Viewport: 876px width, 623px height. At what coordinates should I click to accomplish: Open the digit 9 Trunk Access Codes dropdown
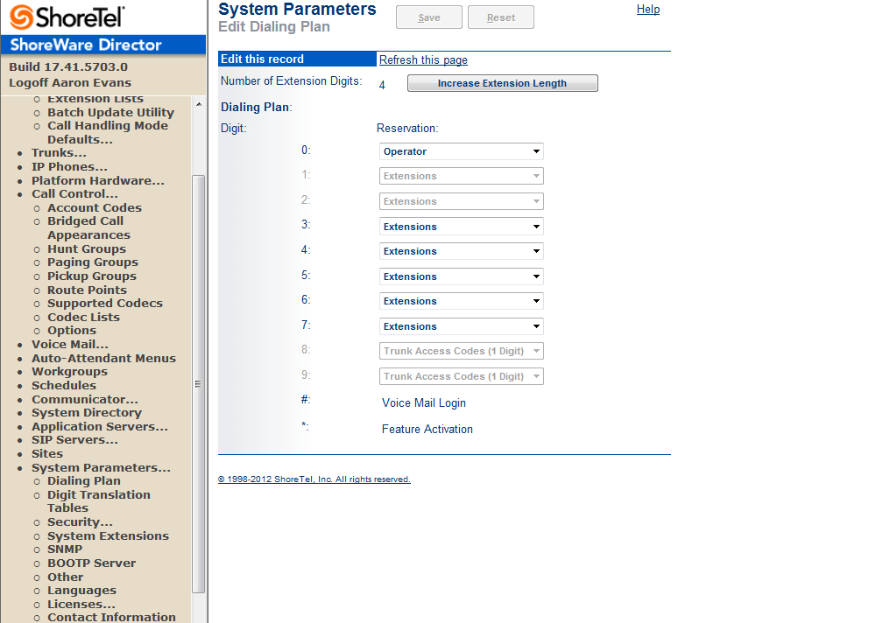[x=462, y=376]
